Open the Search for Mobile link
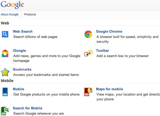Screen dimensions: 160x116 [27, 108]
